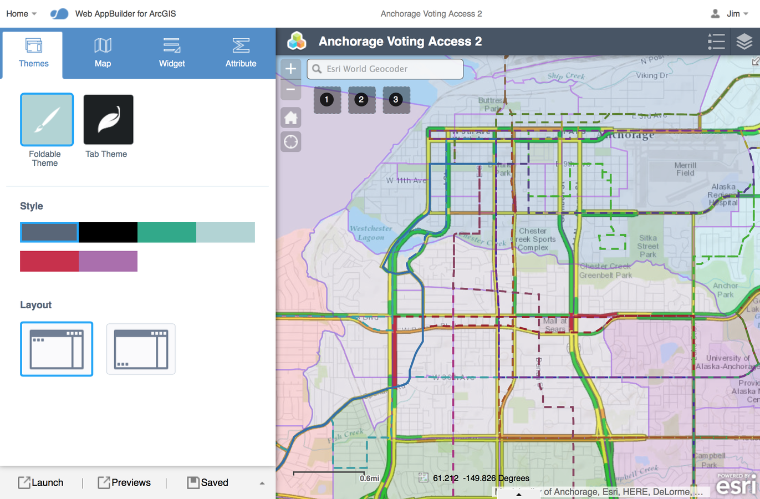Choose the purple style swatch
Screen dimensions: 760x499
point(108,261)
